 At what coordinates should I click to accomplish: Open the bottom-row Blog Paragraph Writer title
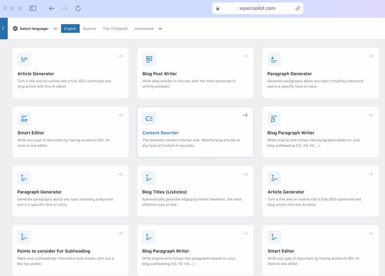166,251
